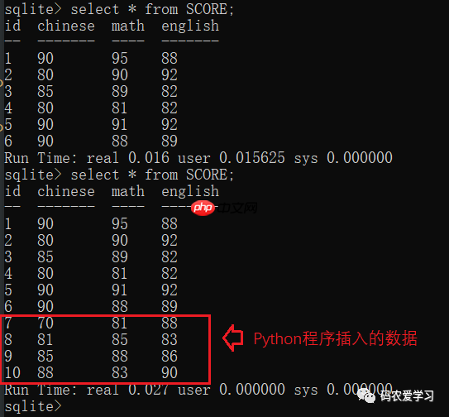The width and height of the screenshot is (449, 417).
Task: Click the second select * from SCORE; command
Action: [152, 175]
